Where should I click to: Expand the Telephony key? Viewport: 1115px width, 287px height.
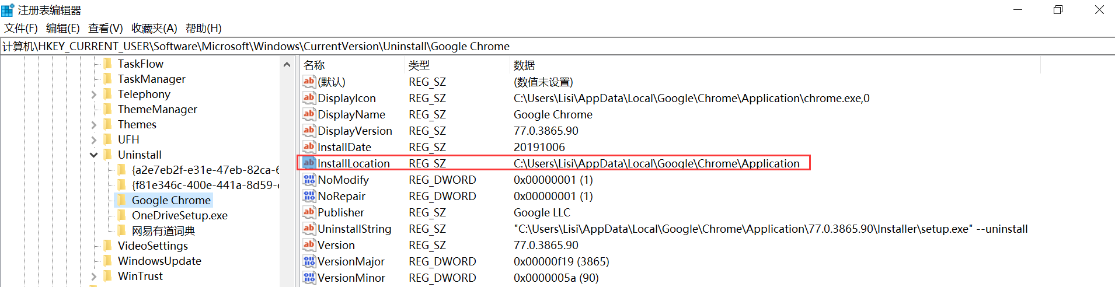(94, 94)
